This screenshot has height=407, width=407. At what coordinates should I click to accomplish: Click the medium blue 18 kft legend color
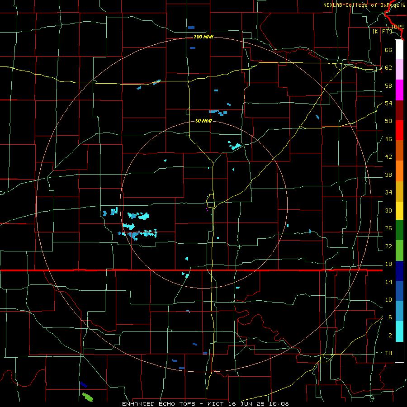pyautogui.click(x=399, y=291)
